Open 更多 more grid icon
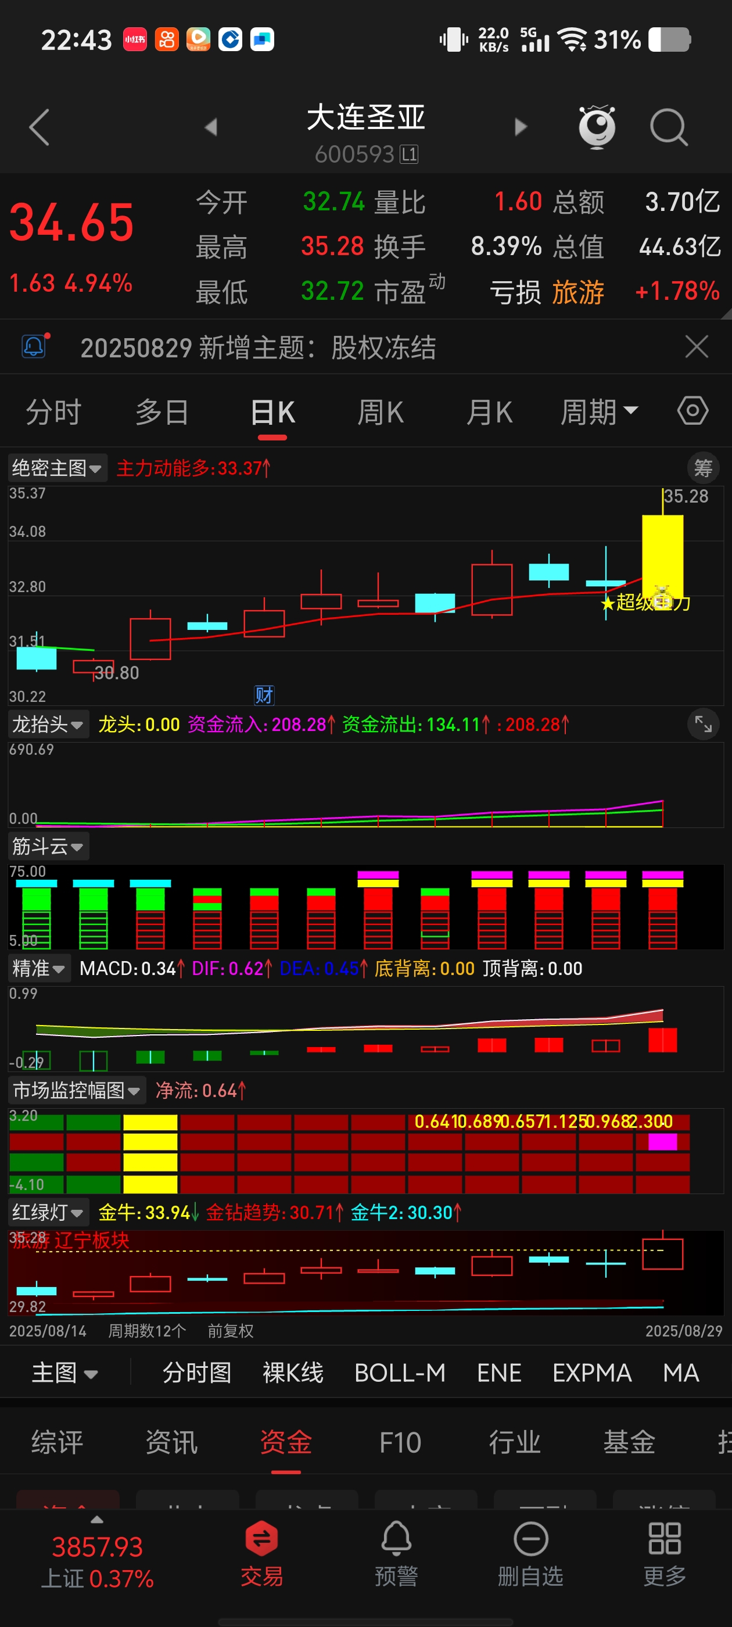This screenshot has height=1627, width=732. coord(665,1553)
